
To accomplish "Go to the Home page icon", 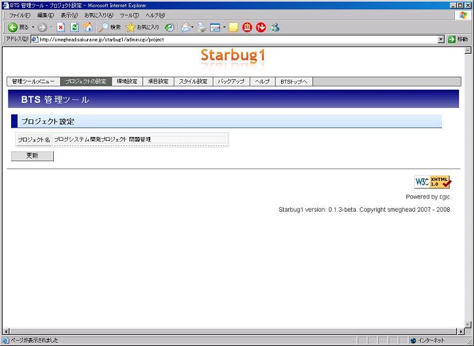I will coord(88,28).
